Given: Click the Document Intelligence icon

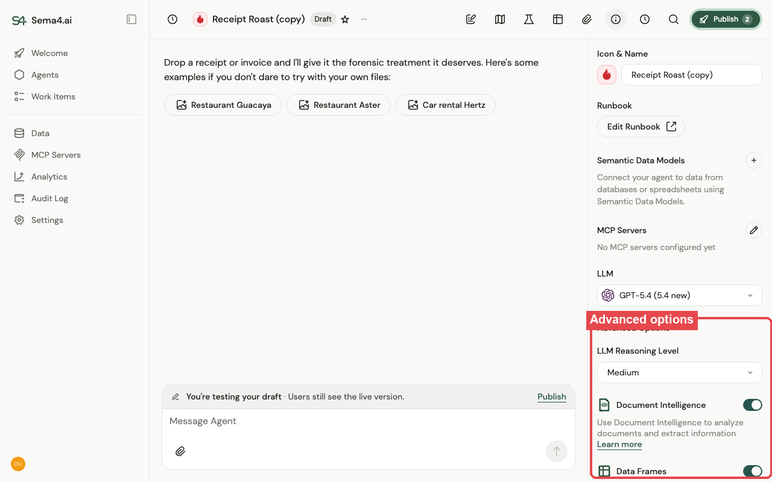Looking at the screenshot, I should [604, 405].
